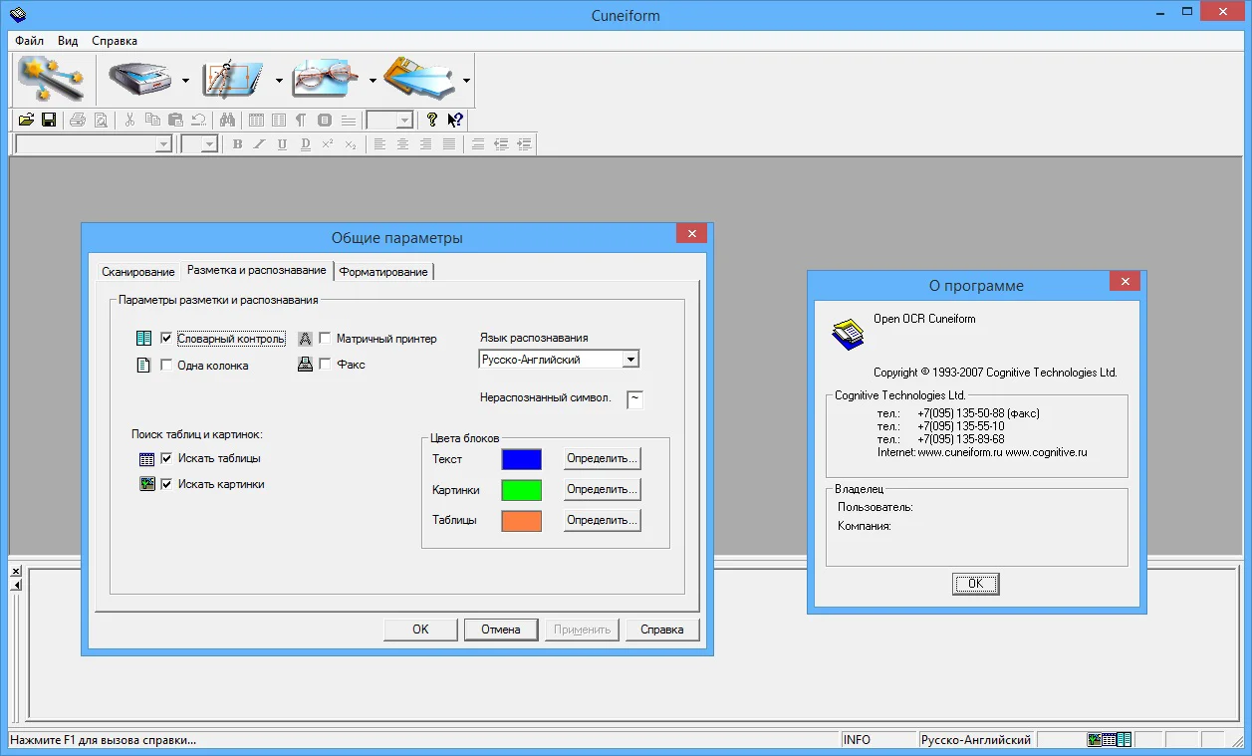The width and height of the screenshot is (1252, 756).
Task: Click the Справка button in dialog
Action: tap(662, 630)
